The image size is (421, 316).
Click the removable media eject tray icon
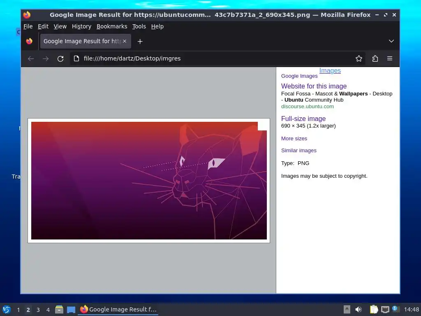click(x=347, y=309)
